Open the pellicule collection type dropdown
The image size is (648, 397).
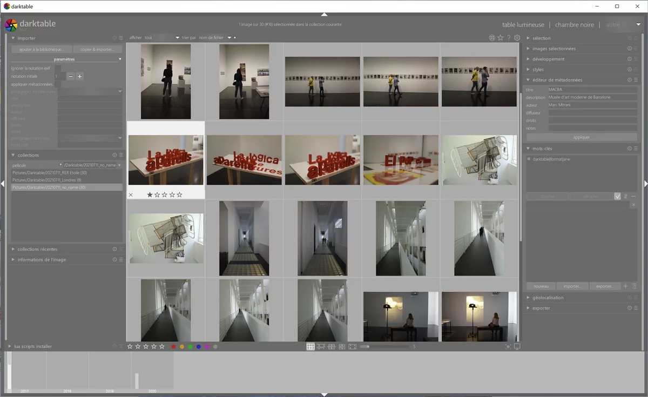[x=37, y=165]
